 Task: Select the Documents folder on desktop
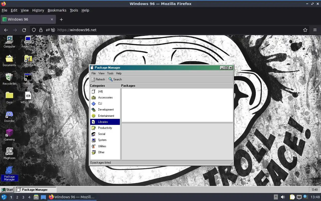9,61
